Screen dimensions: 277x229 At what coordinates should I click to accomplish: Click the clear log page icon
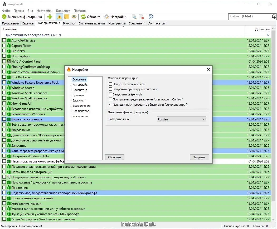coord(142,17)
